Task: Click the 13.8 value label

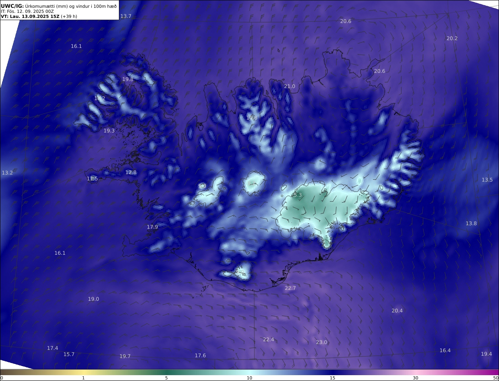Action: (471, 224)
